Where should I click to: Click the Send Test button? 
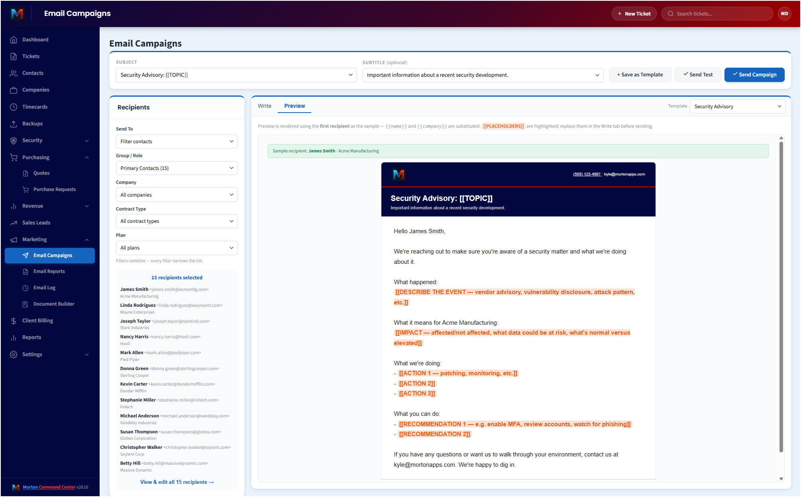tap(698, 74)
